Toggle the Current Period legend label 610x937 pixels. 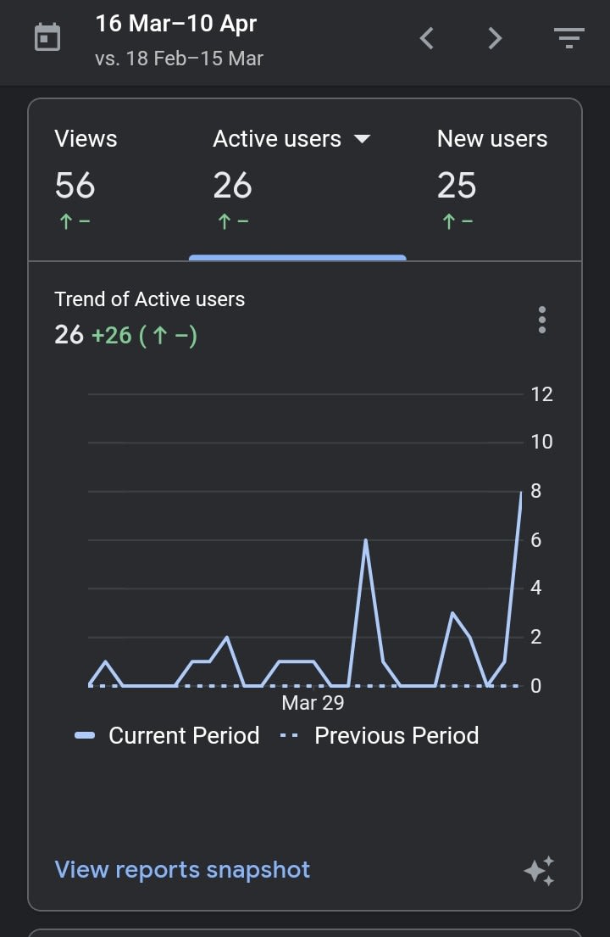coord(184,735)
